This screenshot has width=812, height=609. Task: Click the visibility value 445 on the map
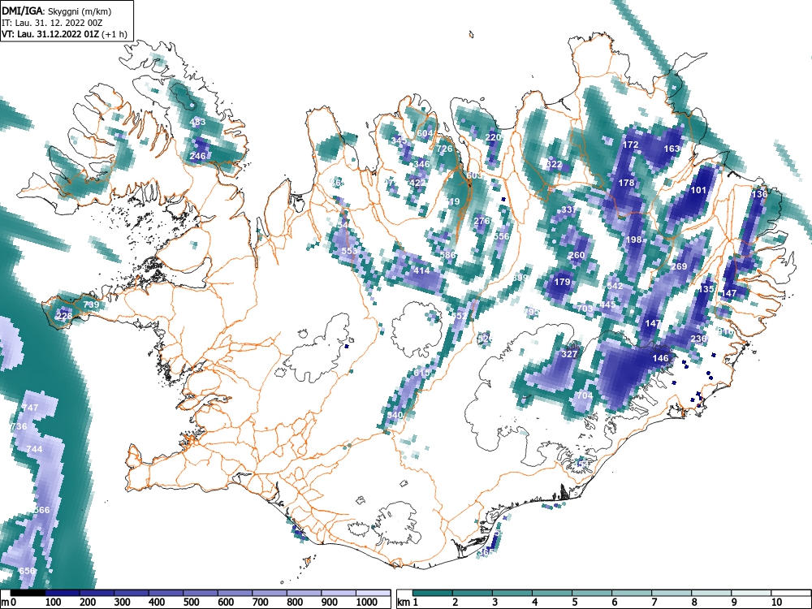[x=607, y=304]
